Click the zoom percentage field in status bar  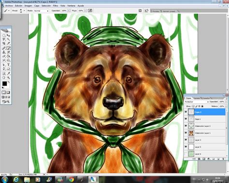4,174
